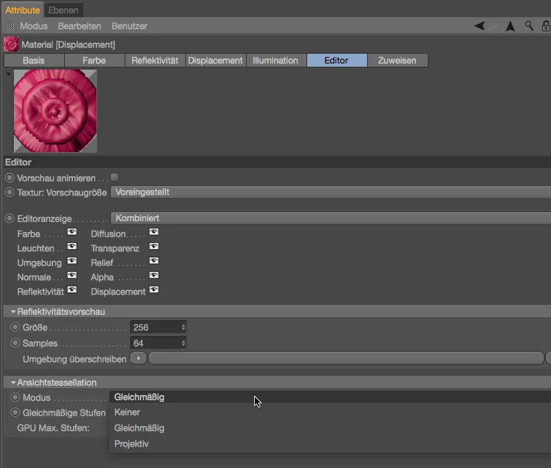Open the Zuweisen material tab
Image resolution: width=551 pixels, height=468 pixels.
click(397, 61)
